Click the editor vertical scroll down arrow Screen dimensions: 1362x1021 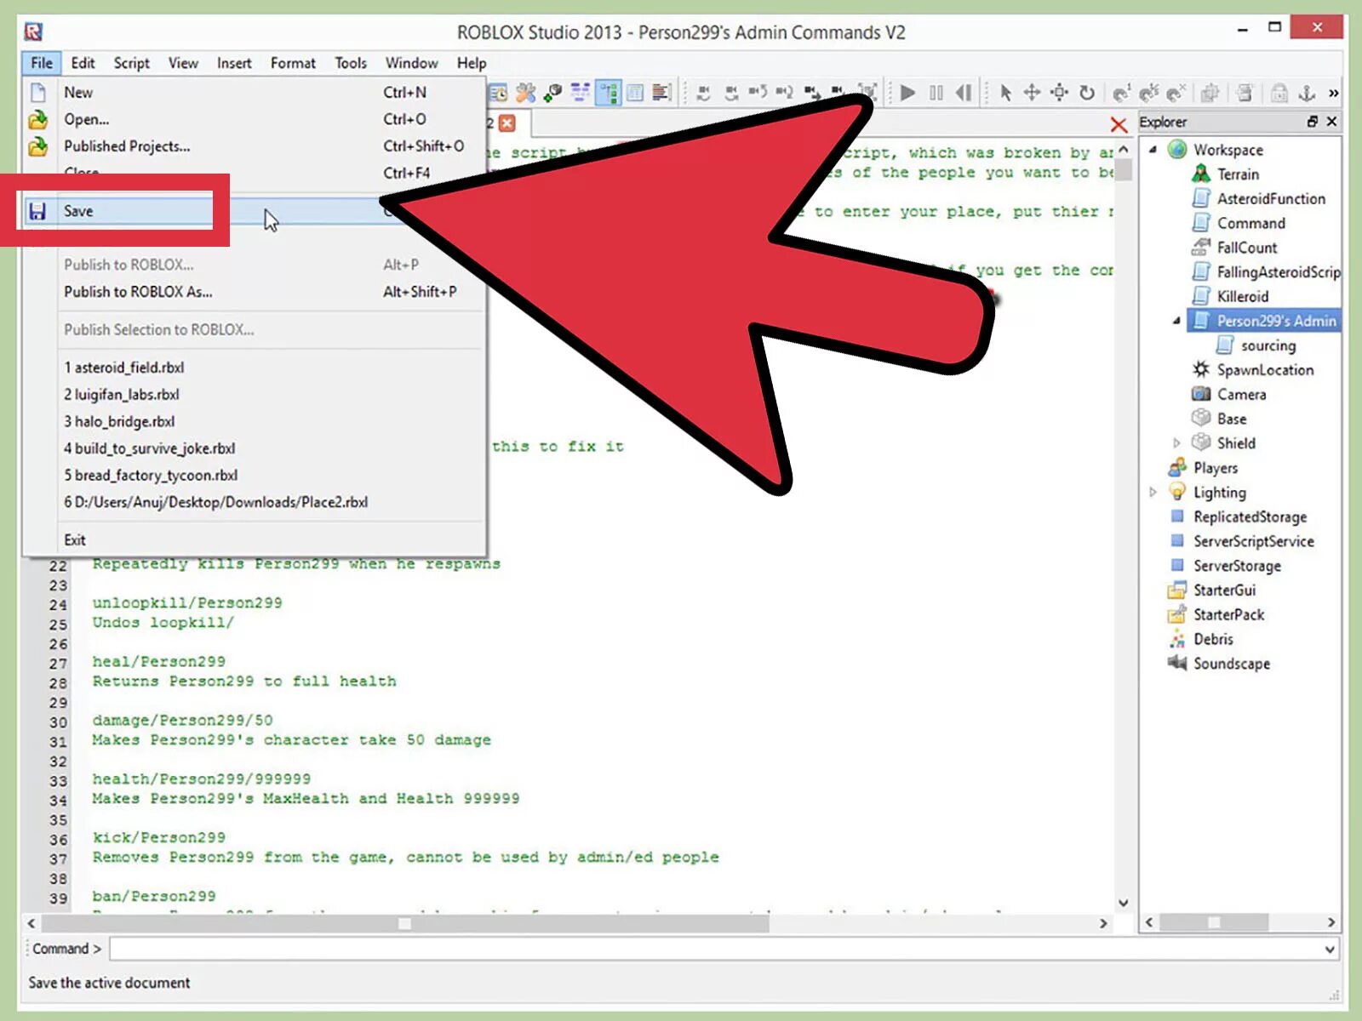[1124, 903]
